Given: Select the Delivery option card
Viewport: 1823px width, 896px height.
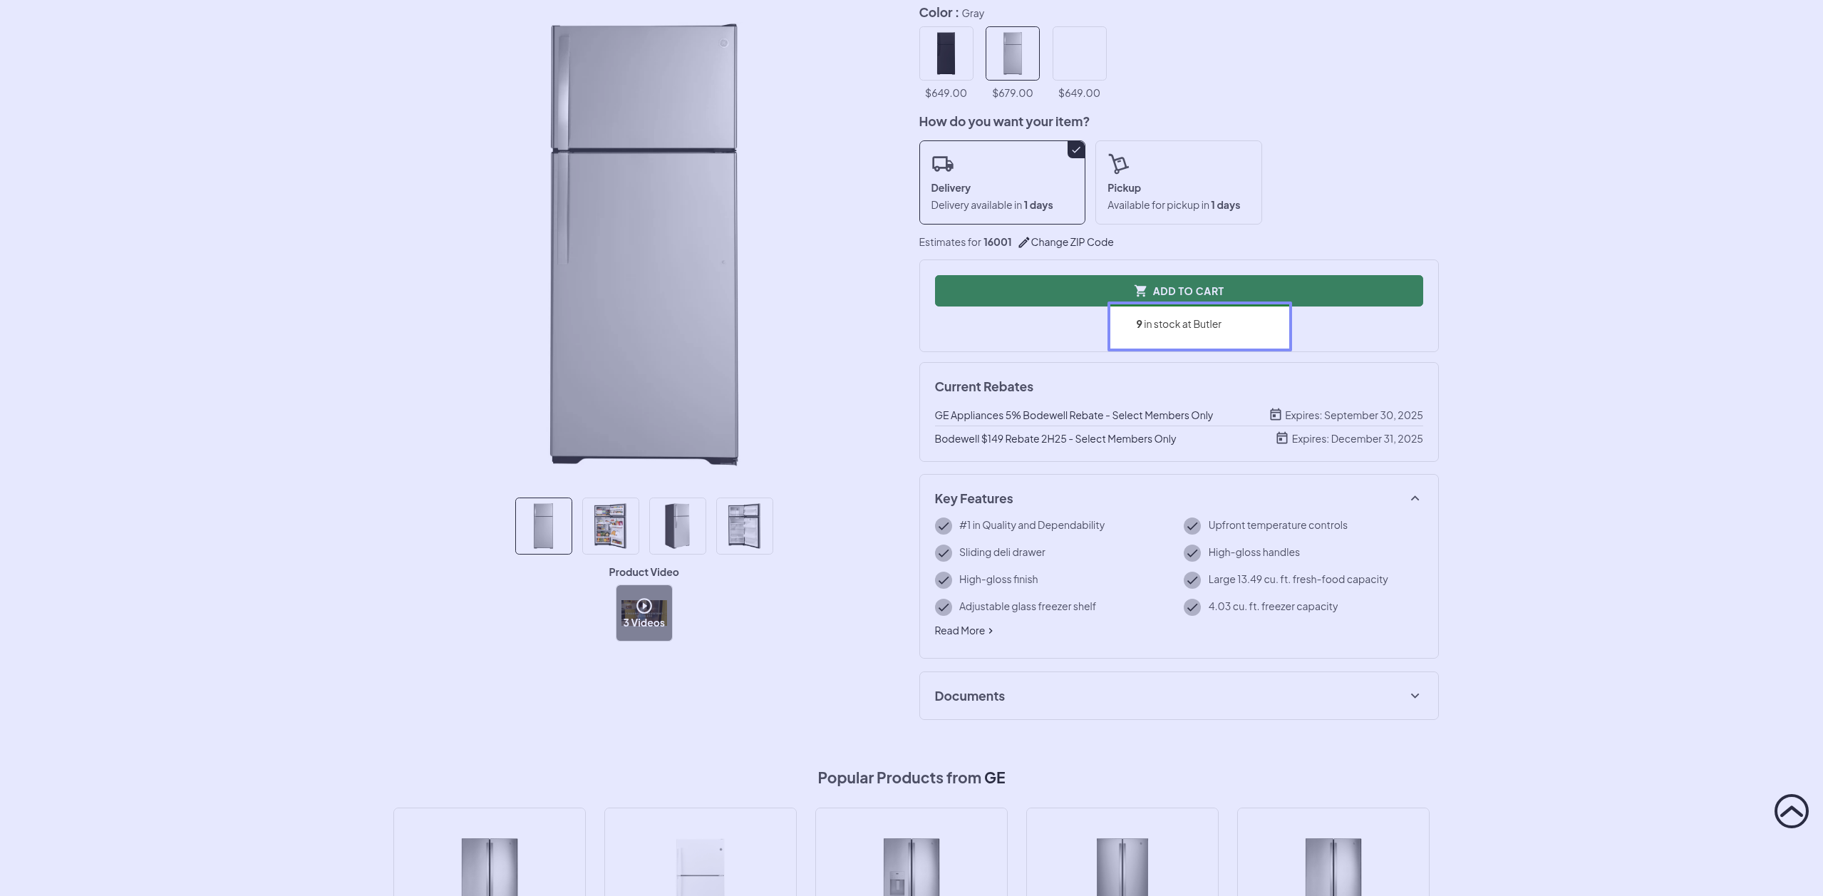Looking at the screenshot, I should pyautogui.click(x=1001, y=182).
